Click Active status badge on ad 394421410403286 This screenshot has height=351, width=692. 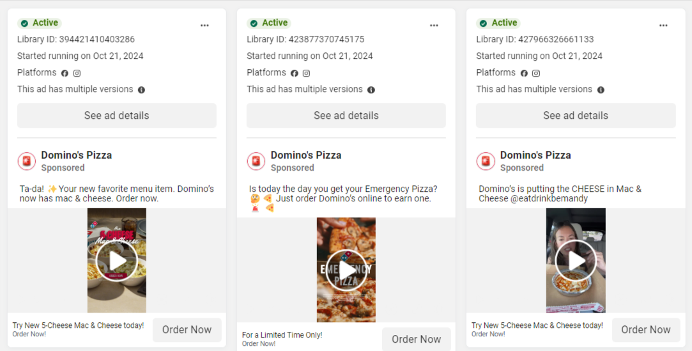coord(39,23)
